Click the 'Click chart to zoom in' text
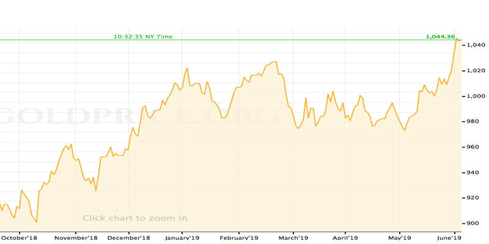This screenshot has width=489, height=244. pyautogui.click(x=134, y=218)
